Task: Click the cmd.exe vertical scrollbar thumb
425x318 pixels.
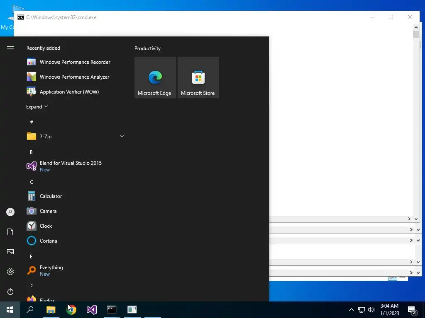Action: point(416,34)
